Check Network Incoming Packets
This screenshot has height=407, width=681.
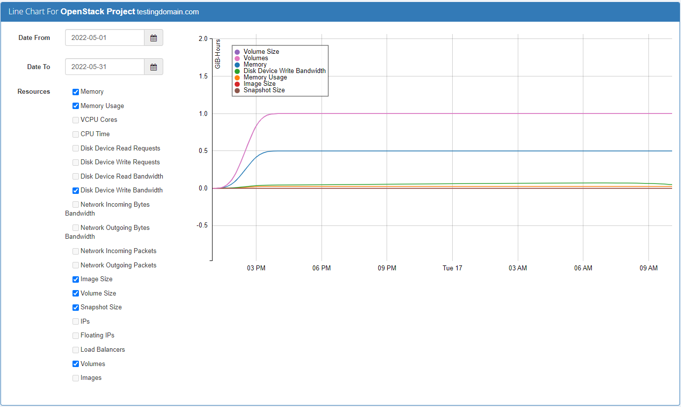[x=75, y=251]
